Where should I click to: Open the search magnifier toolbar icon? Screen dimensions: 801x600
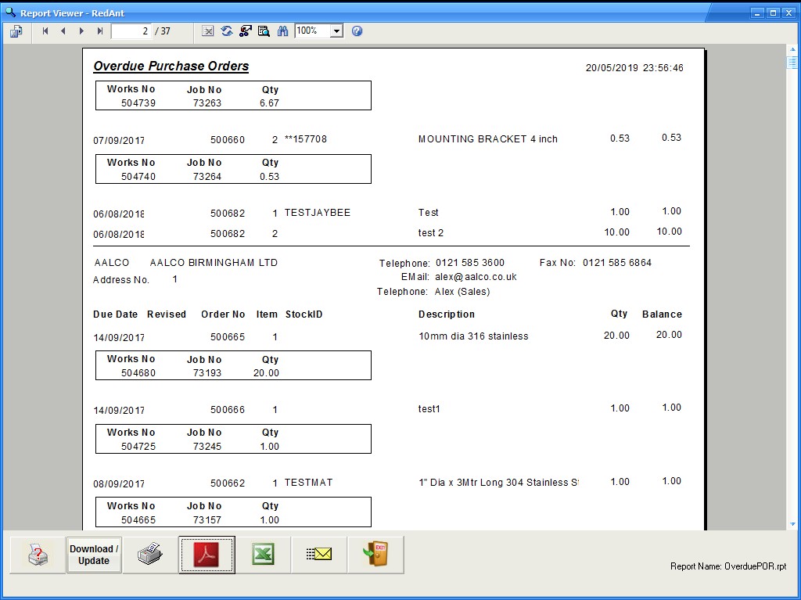[264, 31]
